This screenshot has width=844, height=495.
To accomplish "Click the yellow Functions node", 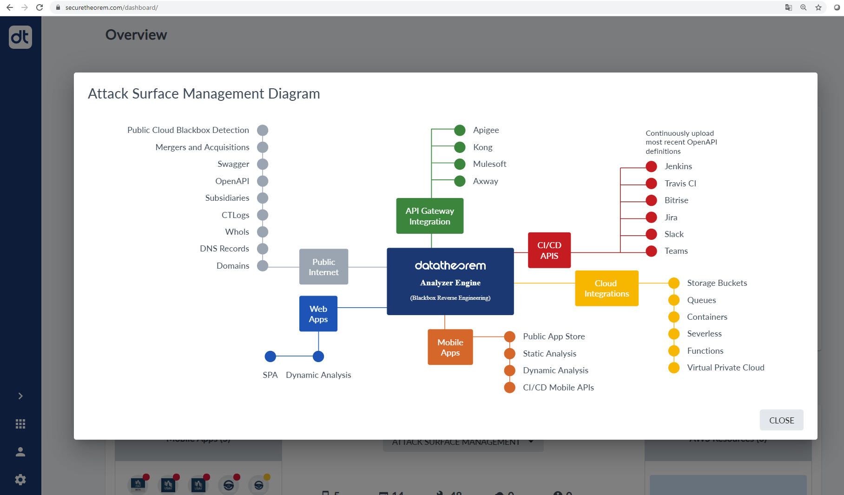I will point(674,351).
